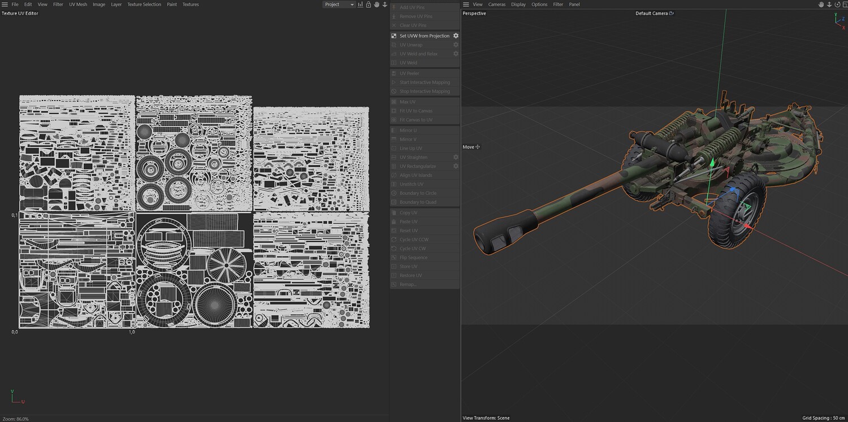Click the UV Peeler icon
The height and width of the screenshot is (422, 848).
click(394, 73)
